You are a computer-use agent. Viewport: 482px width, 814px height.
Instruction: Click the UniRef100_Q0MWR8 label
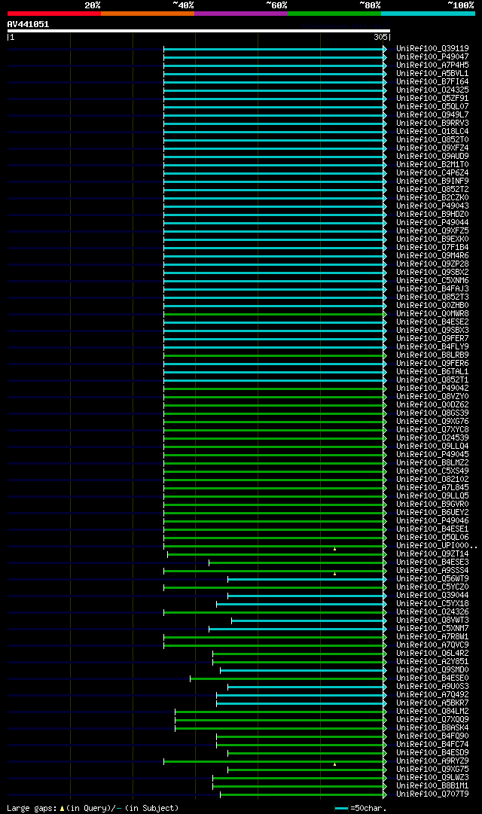coord(432,313)
